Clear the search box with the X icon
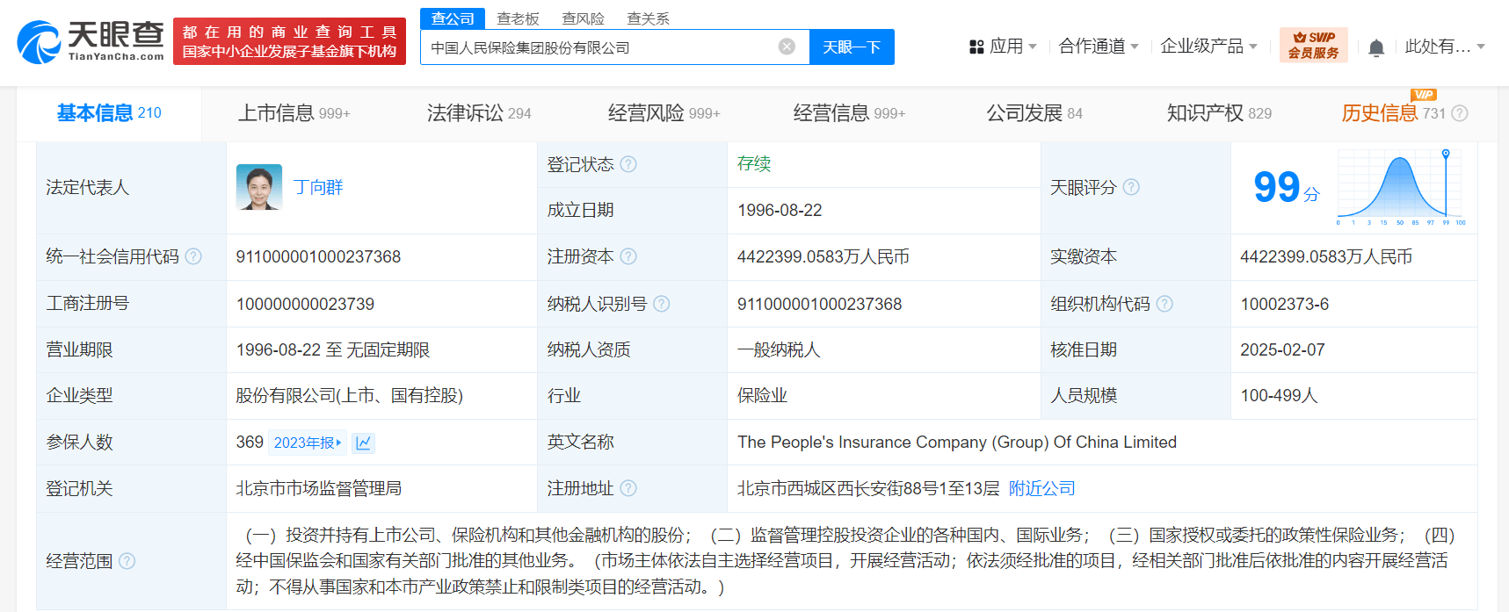Image resolution: width=1509 pixels, height=612 pixels. pyautogui.click(x=787, y=47)
